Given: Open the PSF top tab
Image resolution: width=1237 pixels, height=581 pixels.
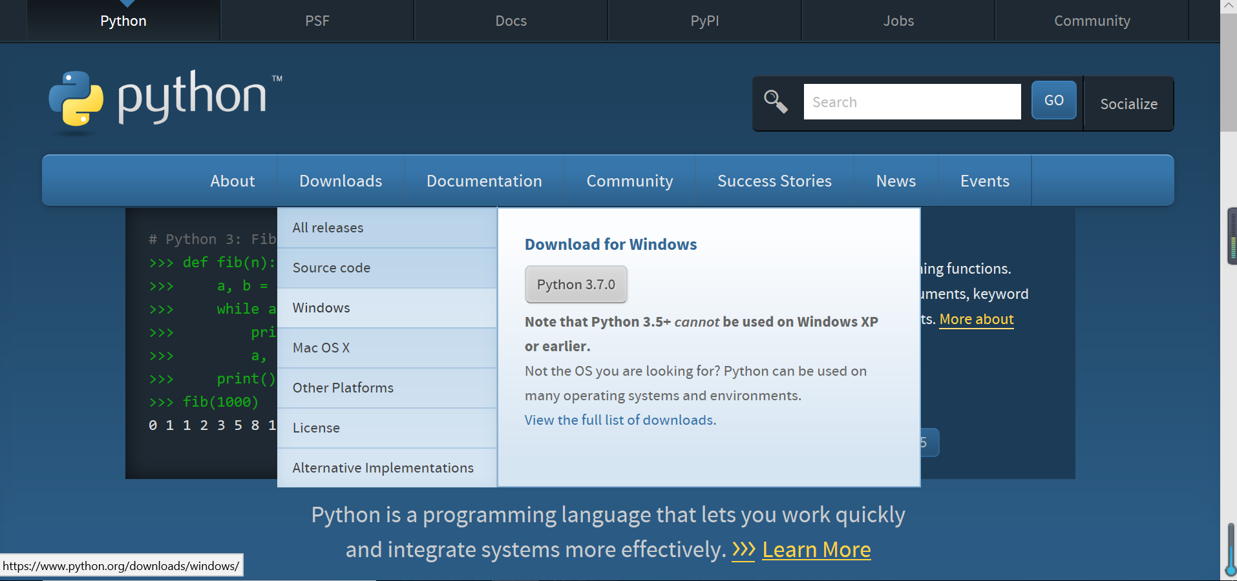Looking at the screenshot, I should 317,21.
